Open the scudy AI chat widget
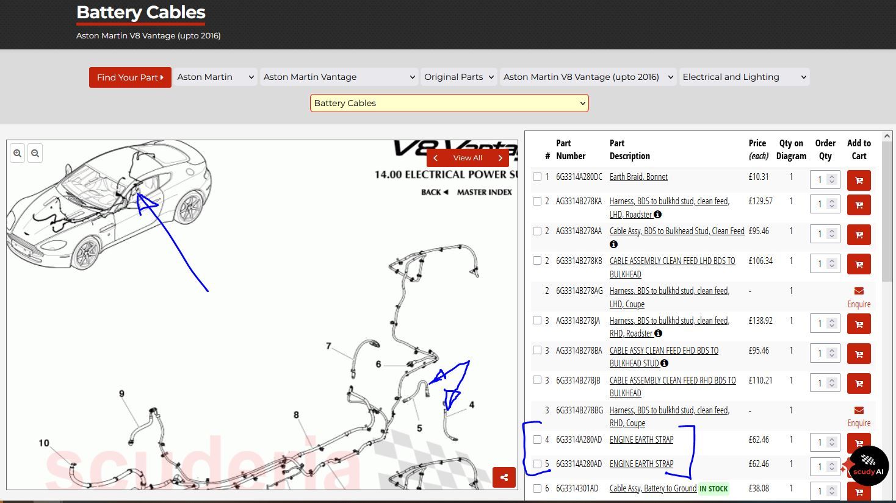The height and width of the screenshot is (503, 896). click(x=868, y=466)
